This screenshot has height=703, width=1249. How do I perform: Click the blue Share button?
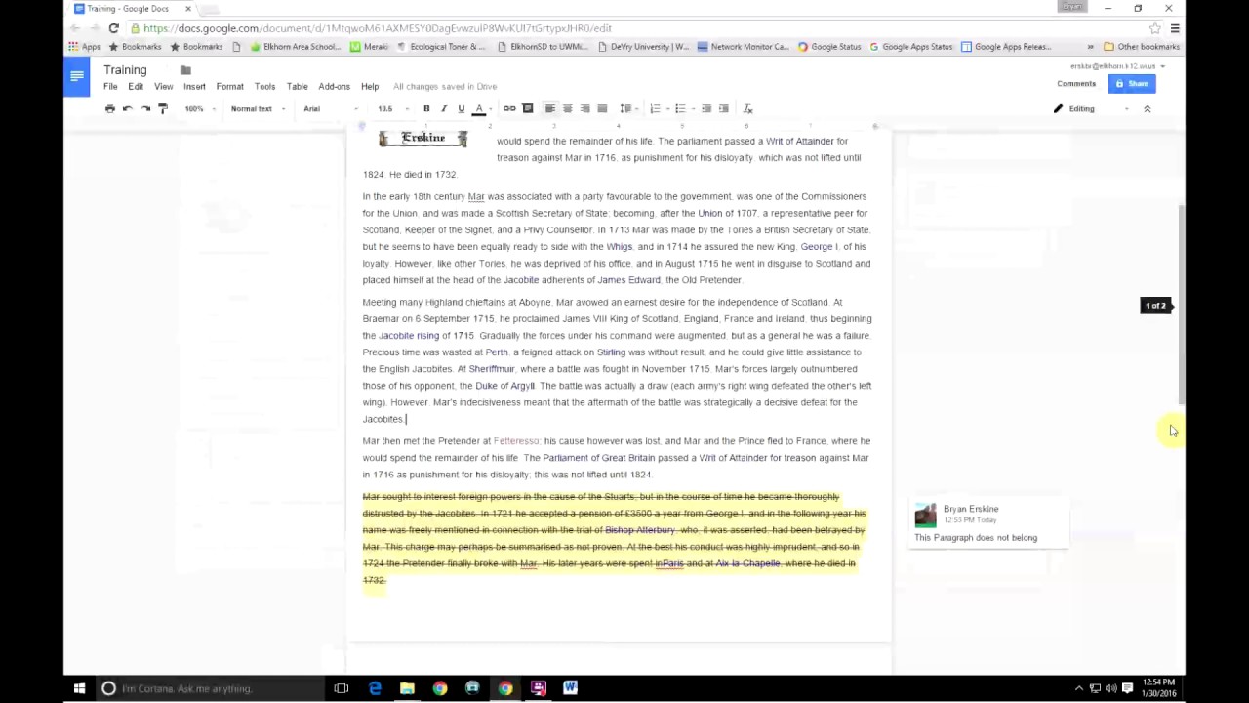click(x=1132, y=84)
